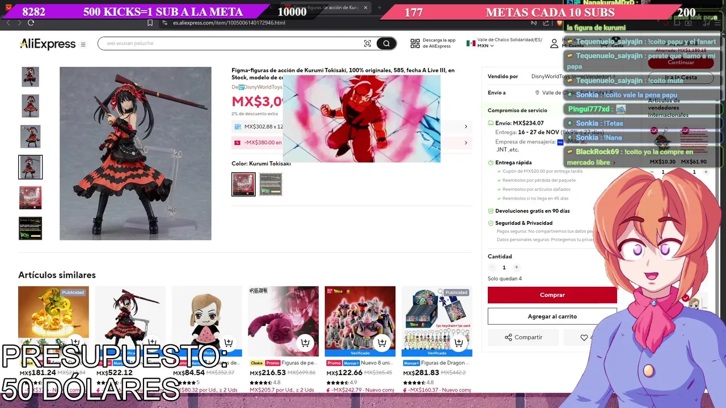Open the AliExpress categories hamburger menu
The width and height of the screenshot is (726, 408).
83,44
